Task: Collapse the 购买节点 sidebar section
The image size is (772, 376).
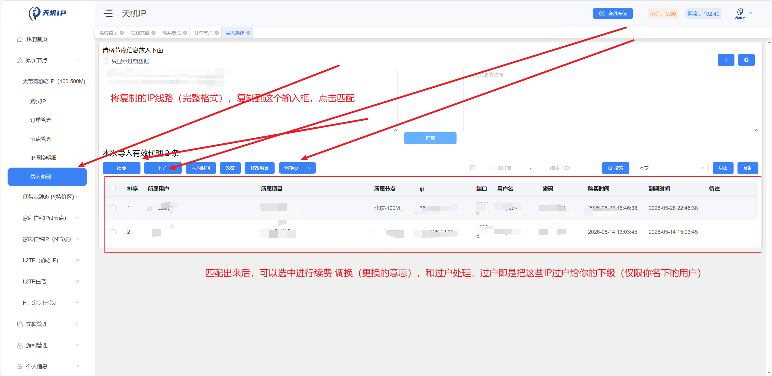Action: (x=78, y=60)
